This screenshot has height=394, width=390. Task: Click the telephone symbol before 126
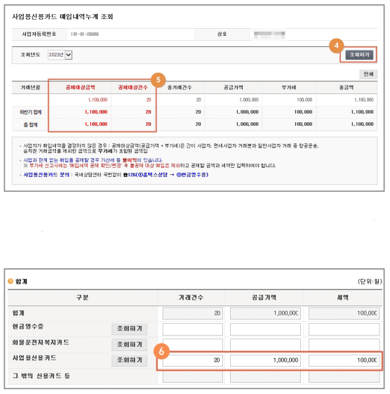pos(126,175)
